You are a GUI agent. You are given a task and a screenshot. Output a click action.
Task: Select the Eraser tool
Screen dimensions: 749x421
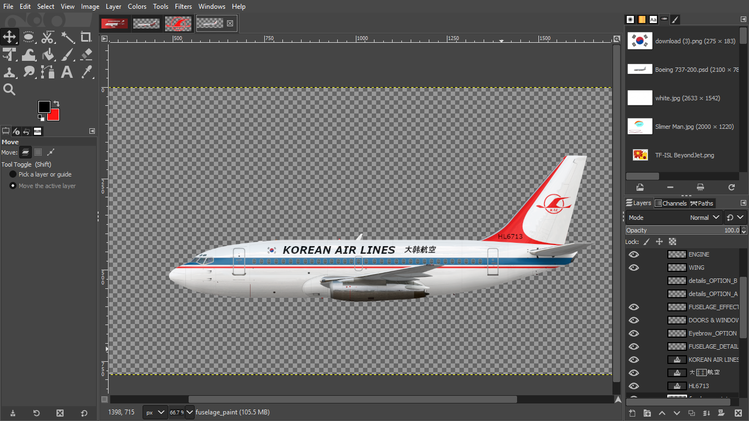tap(86, 54)
